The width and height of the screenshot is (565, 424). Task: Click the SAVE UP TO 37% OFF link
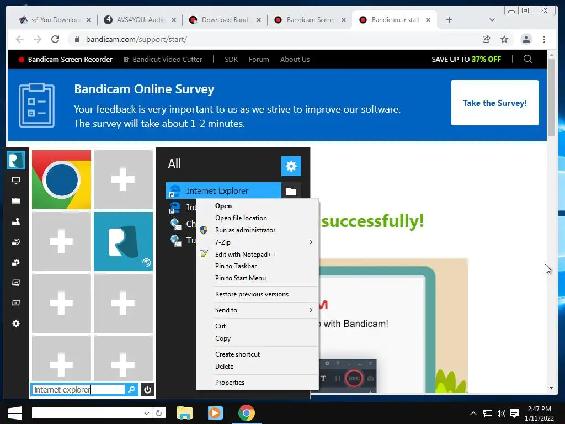point(466,59)
